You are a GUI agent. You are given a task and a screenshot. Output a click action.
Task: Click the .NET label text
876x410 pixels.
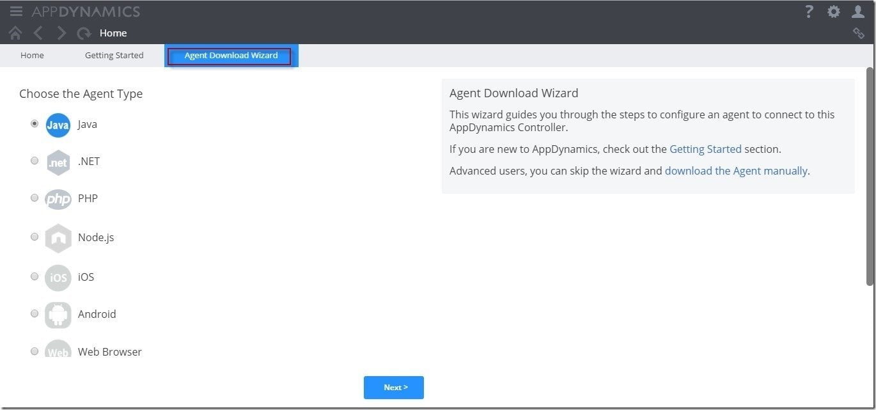point(89,161)
